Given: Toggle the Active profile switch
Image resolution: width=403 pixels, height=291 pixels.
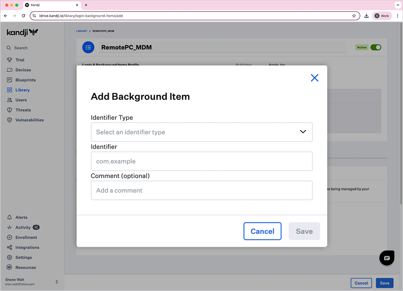Looking at the screenshot, I should coord(376,47).
